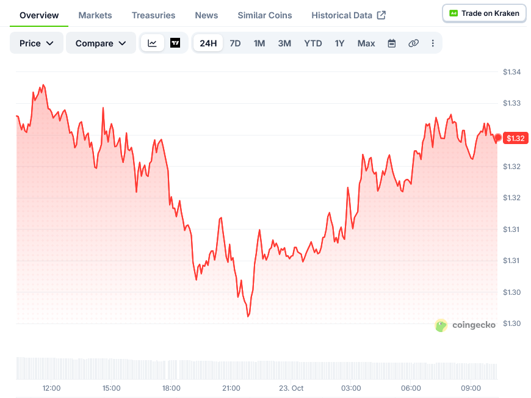Image resolution: width=531 pixels, height=398 pixels.
Task: Open the Price dropdown
Action: (x=36, y=43)
